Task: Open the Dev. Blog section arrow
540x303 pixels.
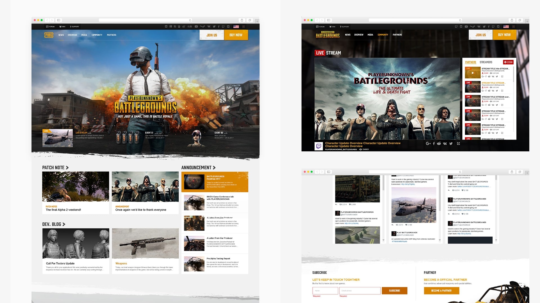Action: [x=64, y=224]
